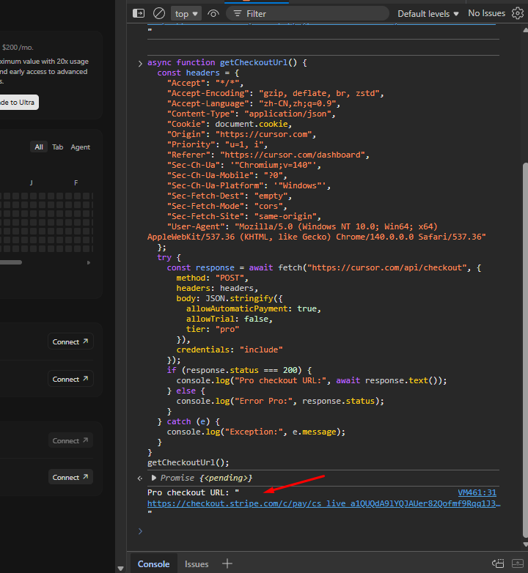Click the expand drawer icon at bottom corner
Image resolution: width=528 pixels, height=573 pixels.
518,563
